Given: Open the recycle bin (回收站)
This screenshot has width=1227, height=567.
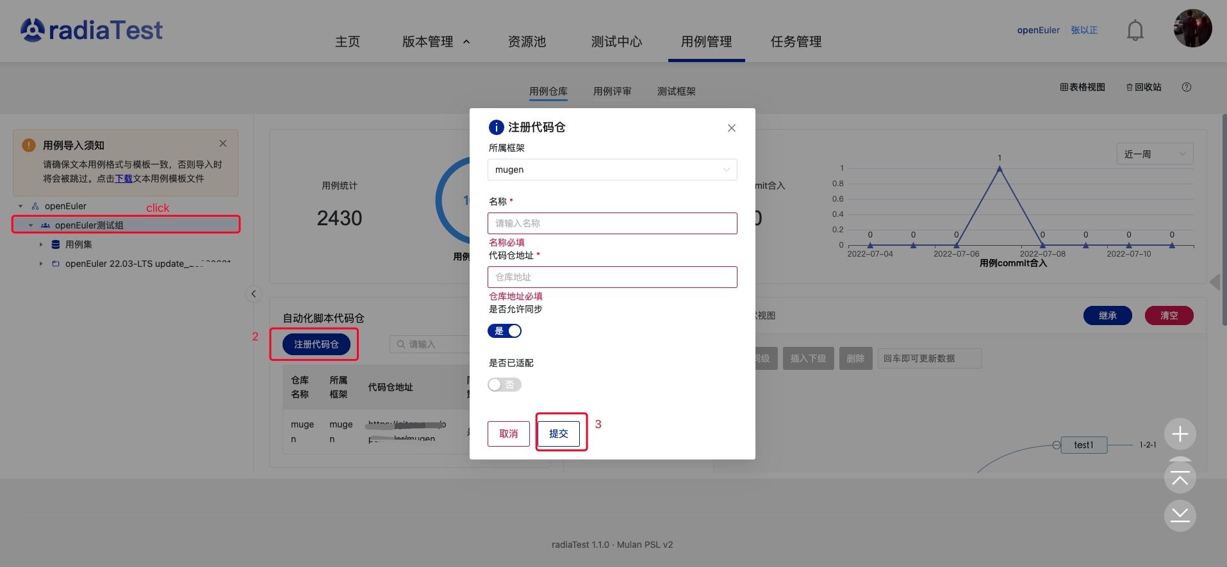Looking at the screenshot, I should [1144, 87].
